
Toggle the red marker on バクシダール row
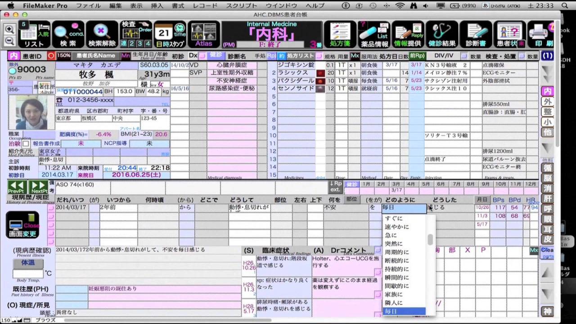(320, 81)
